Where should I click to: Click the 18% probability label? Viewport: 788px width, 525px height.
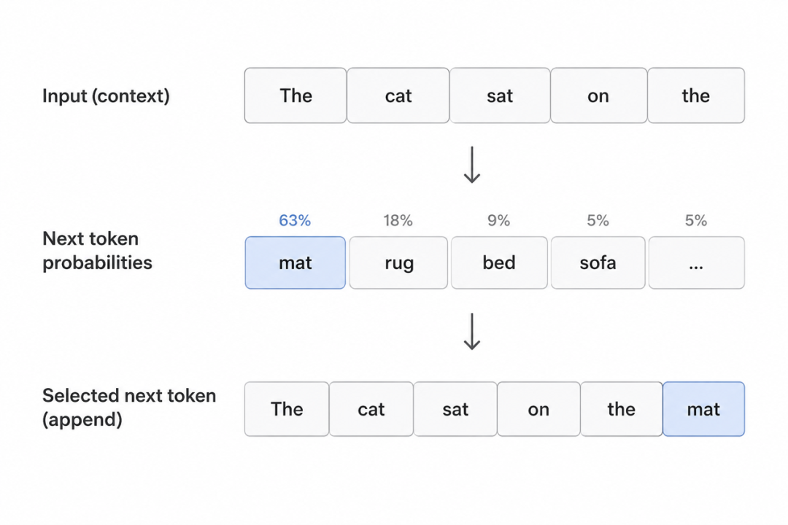(x=398, y=220)
